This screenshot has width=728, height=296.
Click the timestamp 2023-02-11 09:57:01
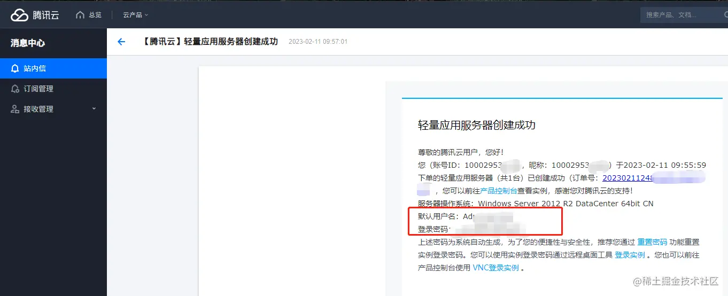(x=318, y=42)
